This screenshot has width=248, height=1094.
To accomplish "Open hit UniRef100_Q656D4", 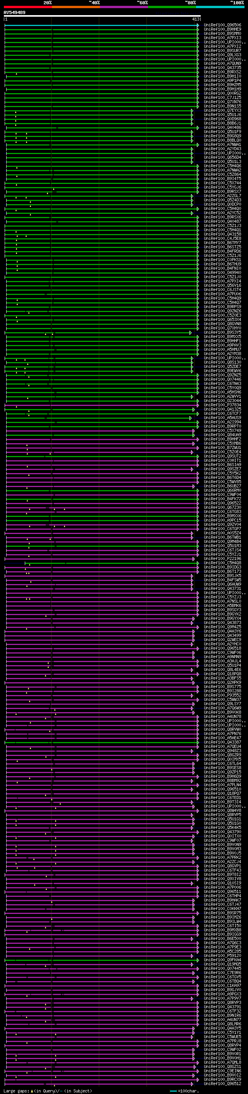I will [222, 158].
